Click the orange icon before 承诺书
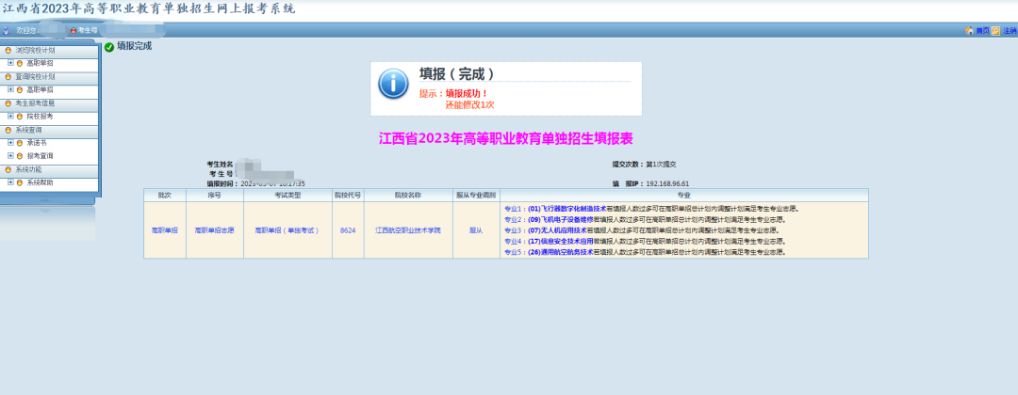The image size is (1018, 395). point(19,143)
